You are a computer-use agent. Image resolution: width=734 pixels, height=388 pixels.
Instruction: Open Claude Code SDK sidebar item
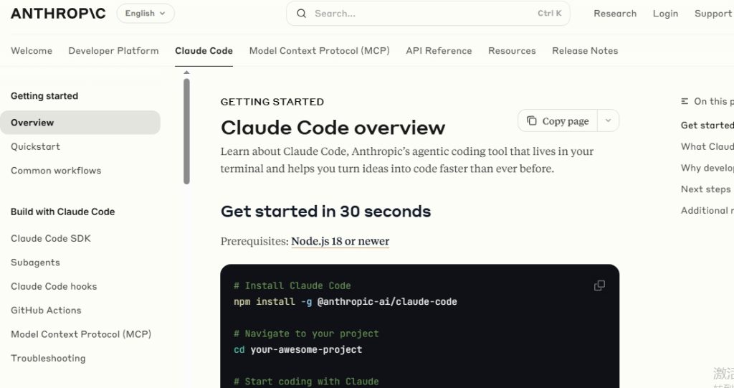[51, 239]
